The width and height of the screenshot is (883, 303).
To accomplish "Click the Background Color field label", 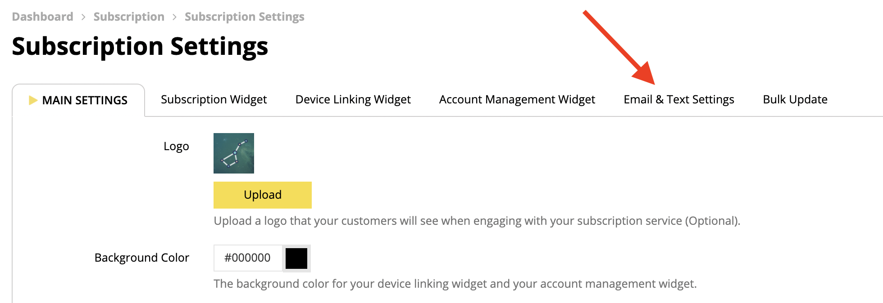I will pos(142,258).
